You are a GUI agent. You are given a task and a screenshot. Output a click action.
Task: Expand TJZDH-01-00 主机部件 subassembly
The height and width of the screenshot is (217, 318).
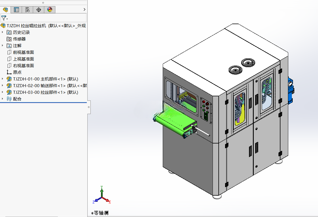(x=3, y=79)
